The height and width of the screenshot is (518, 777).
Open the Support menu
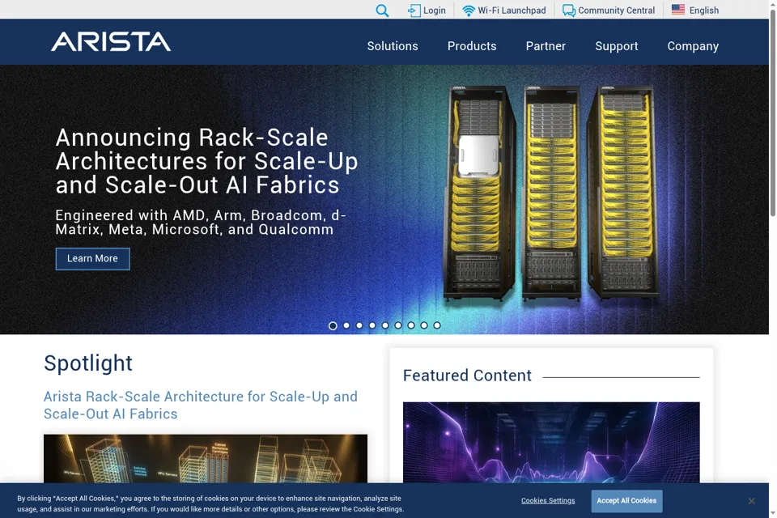click(x=617, y=46)
